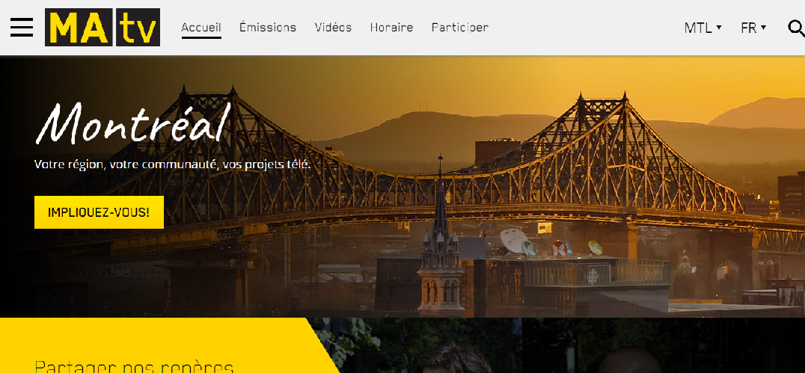Open the FR language selector

click(x=753, y=28)
